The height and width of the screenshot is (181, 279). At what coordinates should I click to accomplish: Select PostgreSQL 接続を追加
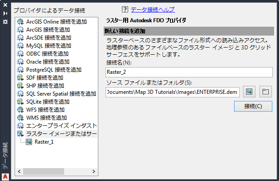(x=54, y=70)
